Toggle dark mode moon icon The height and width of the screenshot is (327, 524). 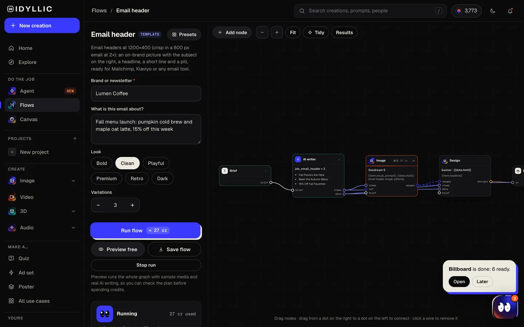point(493,11)
